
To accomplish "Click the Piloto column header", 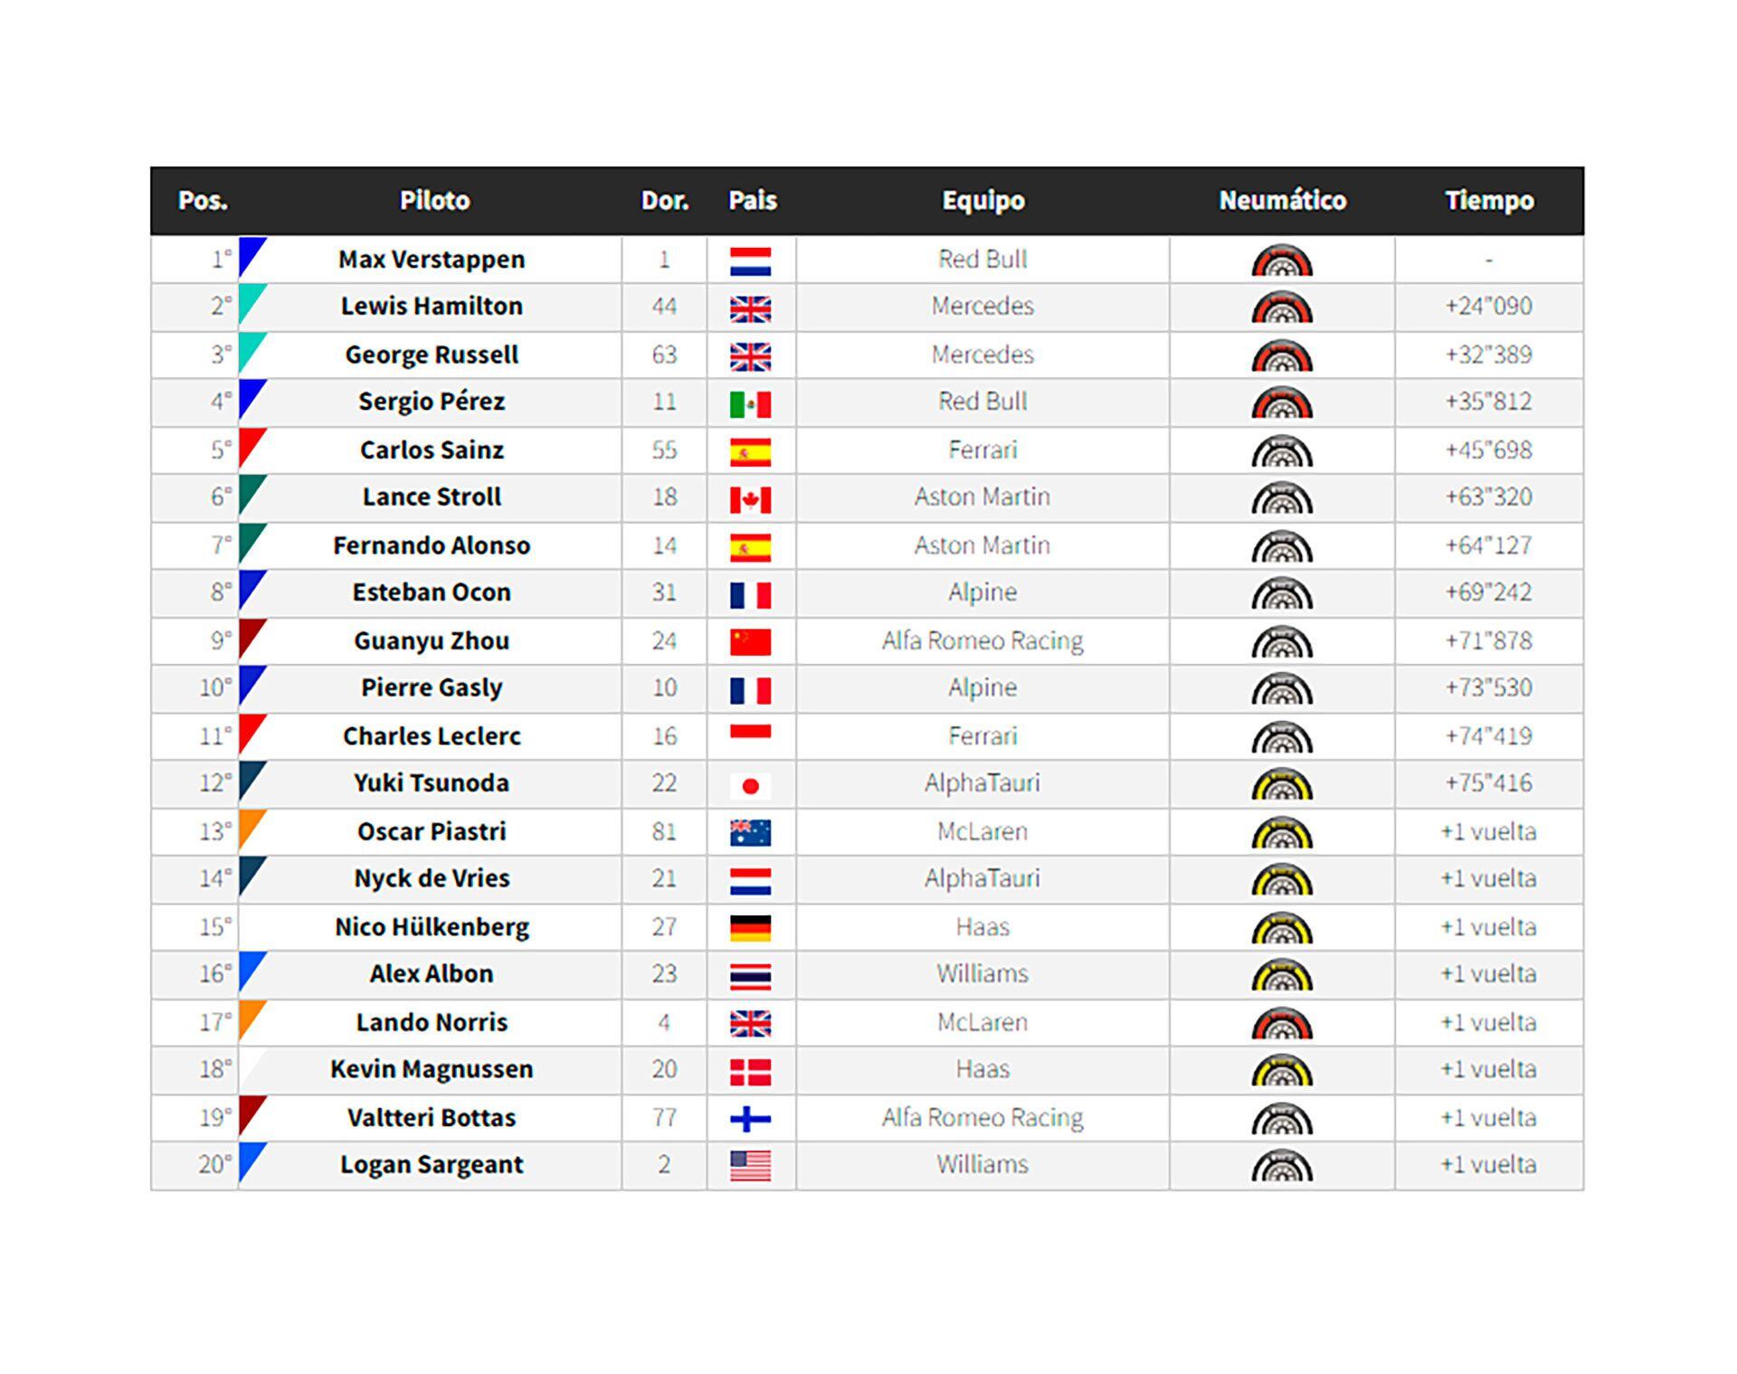I will pyautogui.click(x=434, y=200).
